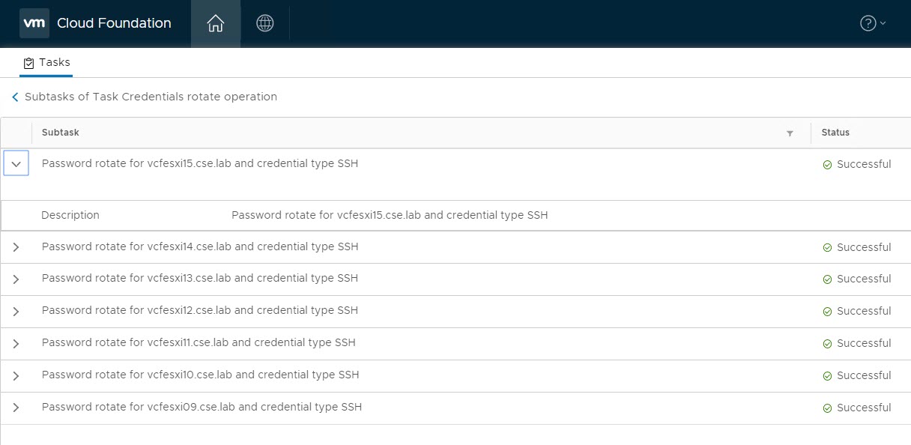Expand the vcfesxi11.cse.lab subtask details
The width and height of the screenshot is (911, 445).
pos(16,343)
